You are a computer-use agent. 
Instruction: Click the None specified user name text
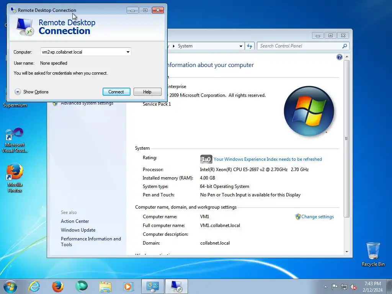tap(54, 63)
